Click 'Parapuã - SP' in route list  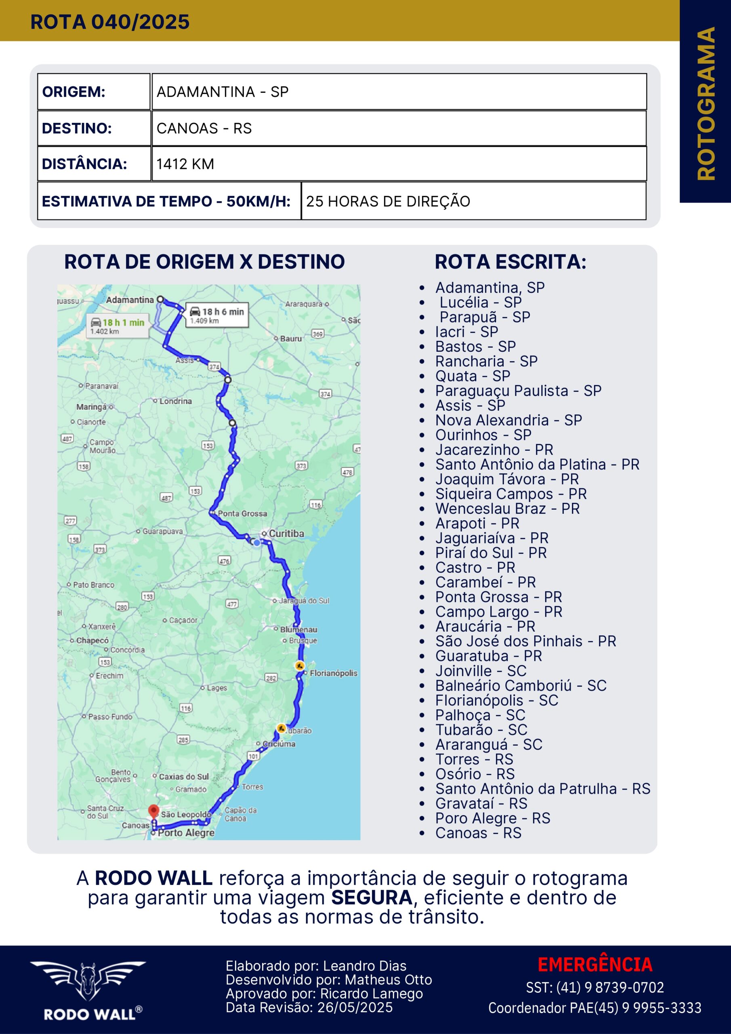coord(485,317)
